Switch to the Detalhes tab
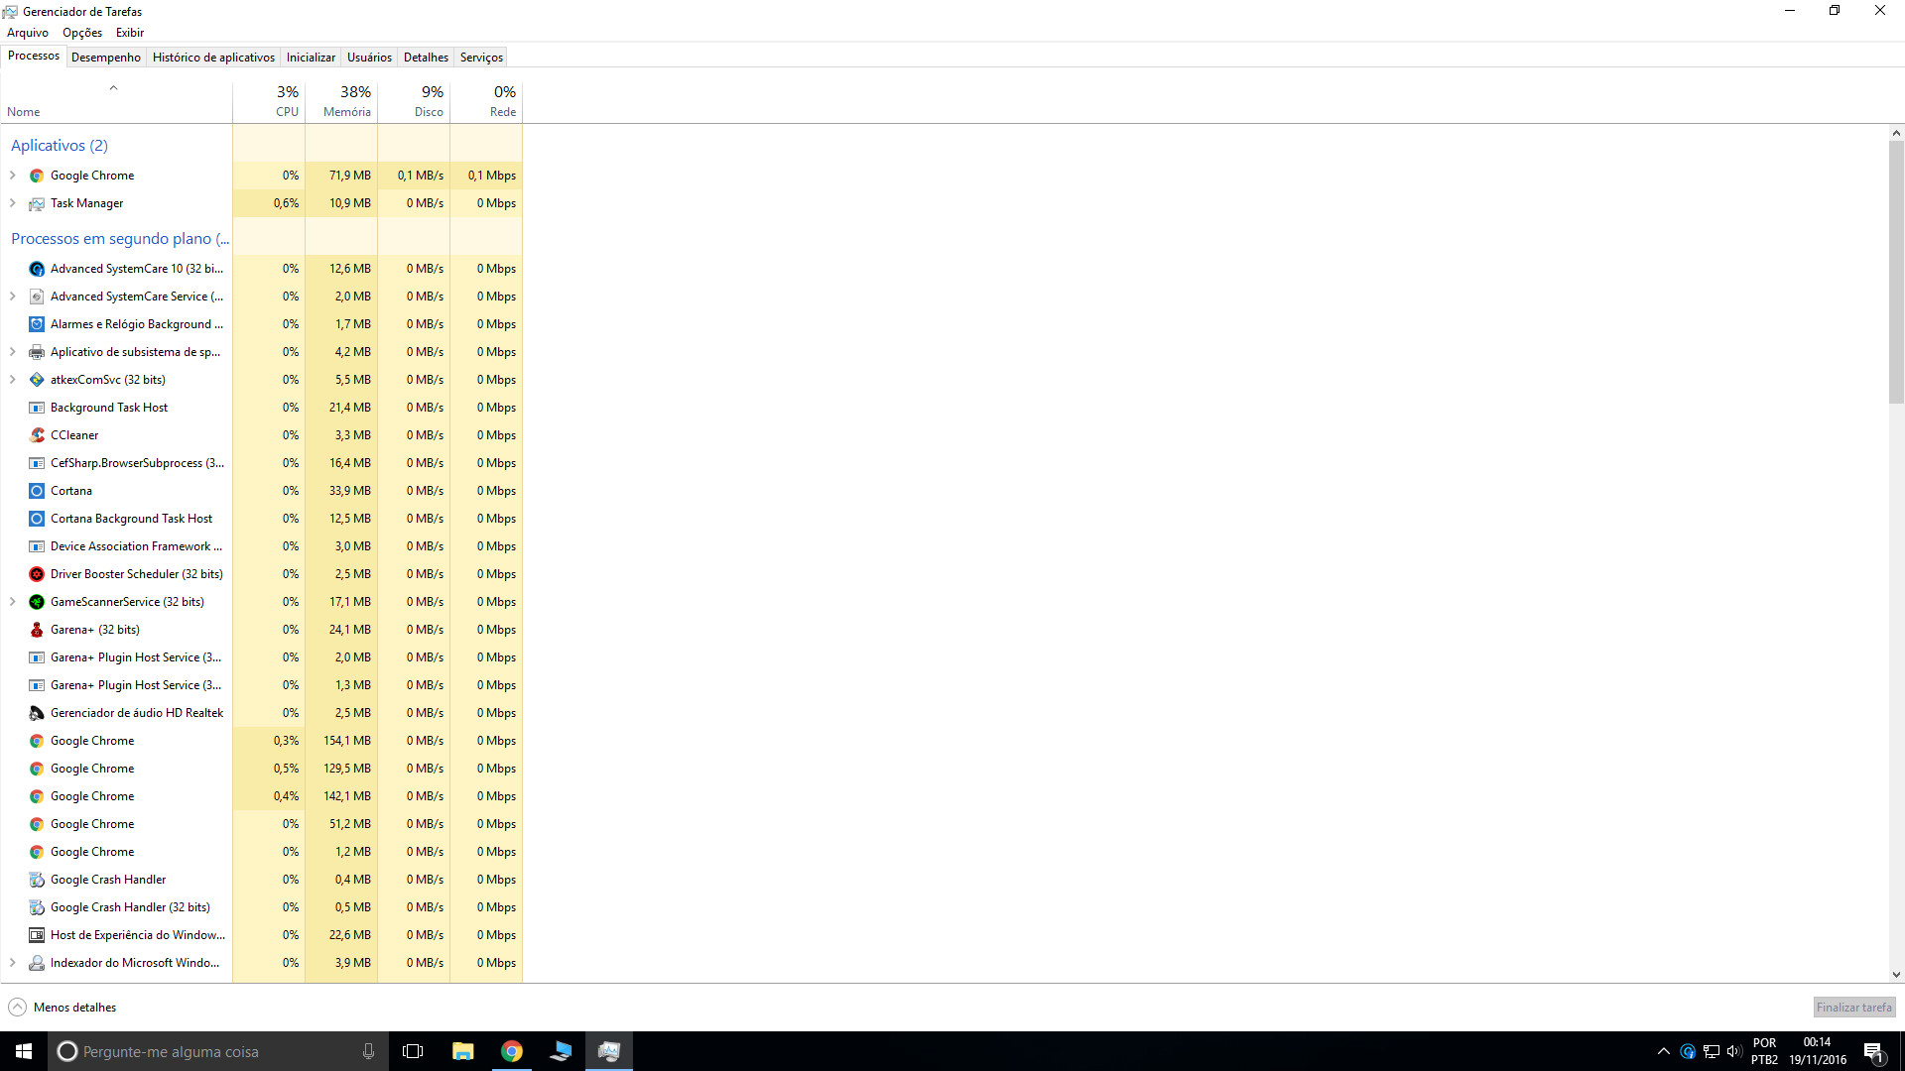This screenshot has width=1905, height=1071. (426, 58)
